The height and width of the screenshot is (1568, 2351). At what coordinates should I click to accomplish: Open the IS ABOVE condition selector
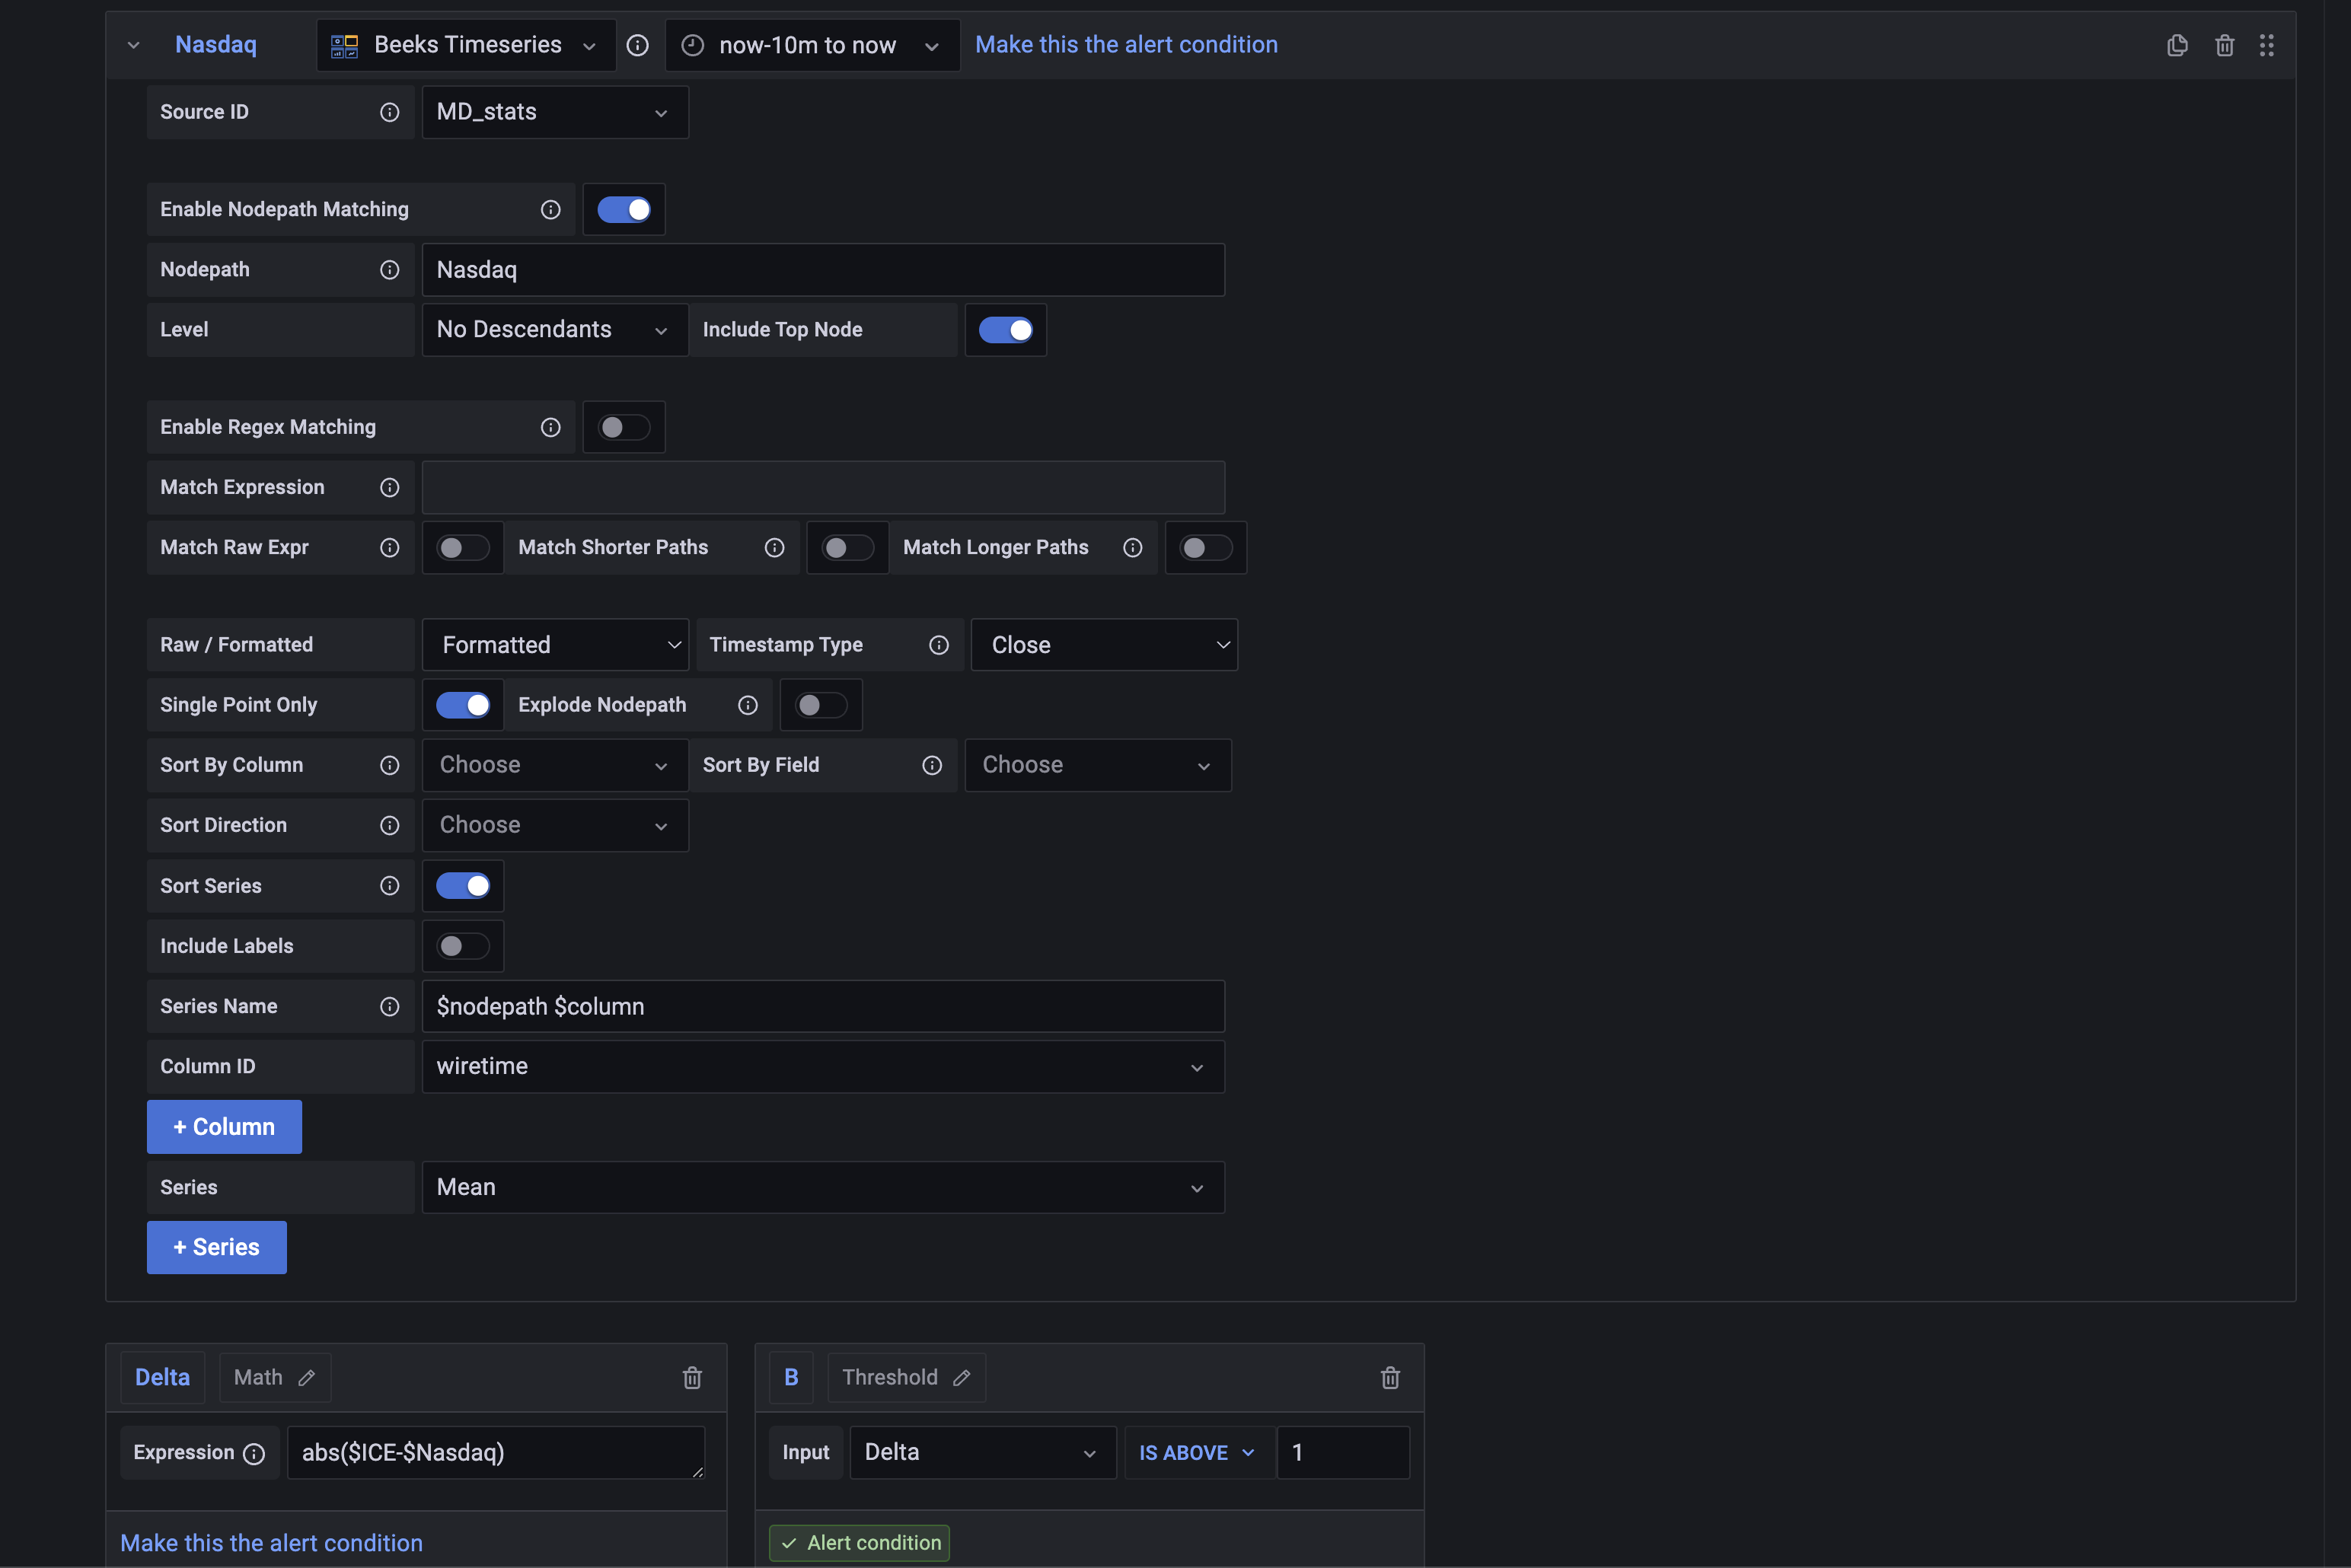click(x=1196, y=1452)
